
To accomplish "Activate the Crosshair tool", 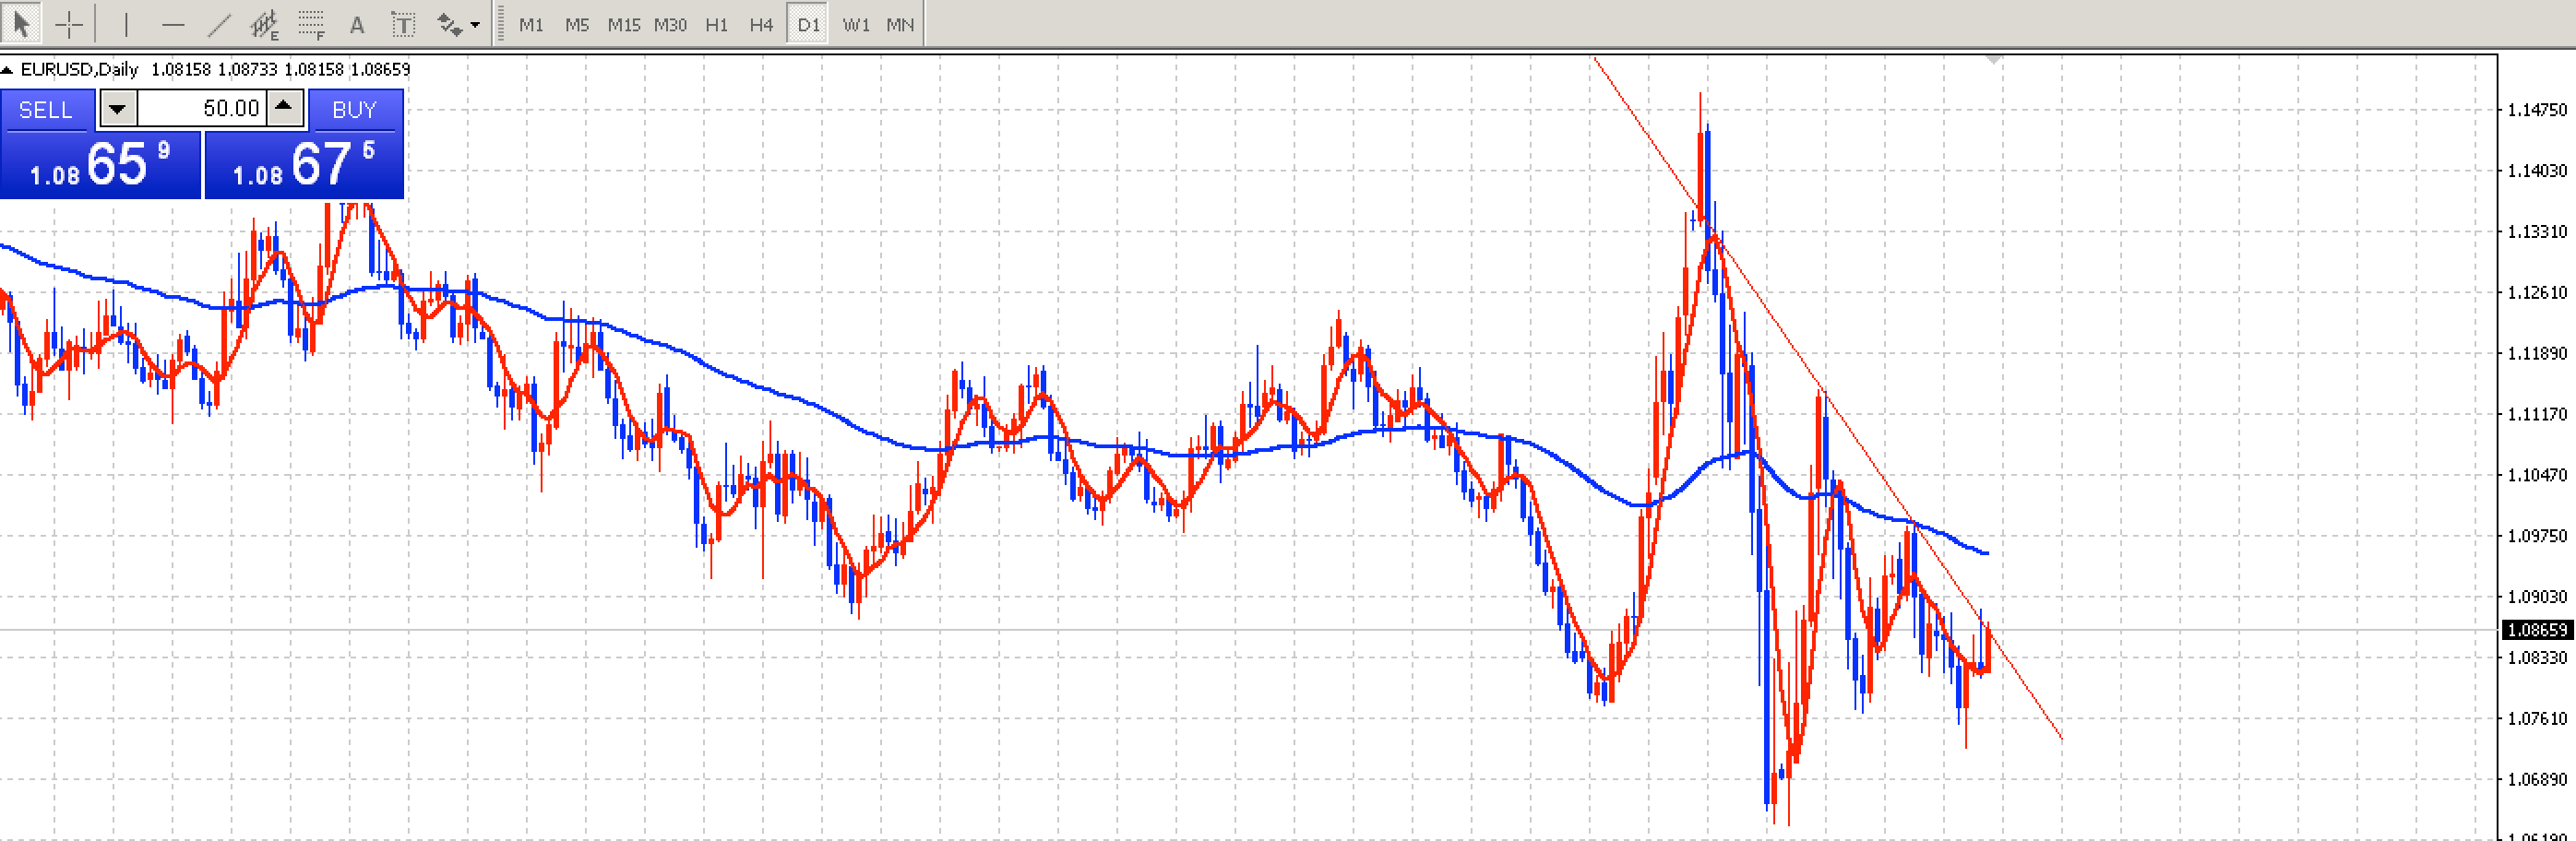I will point(69,24).
